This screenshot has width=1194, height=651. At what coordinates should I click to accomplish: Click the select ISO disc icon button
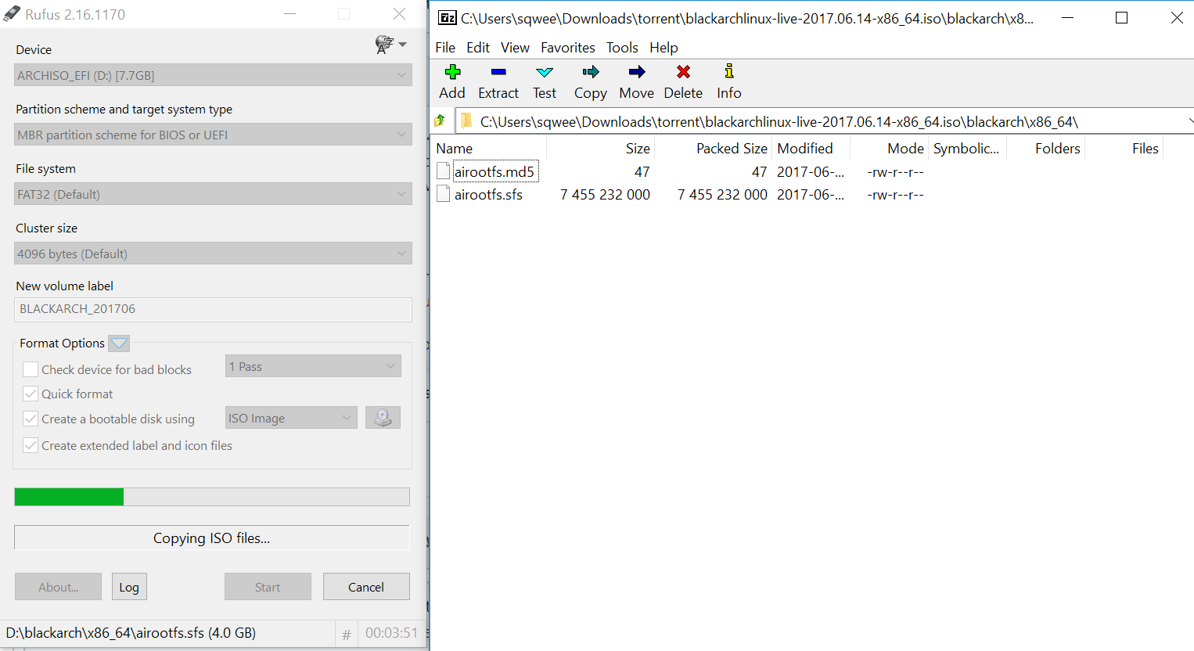[x=383, y=418]
